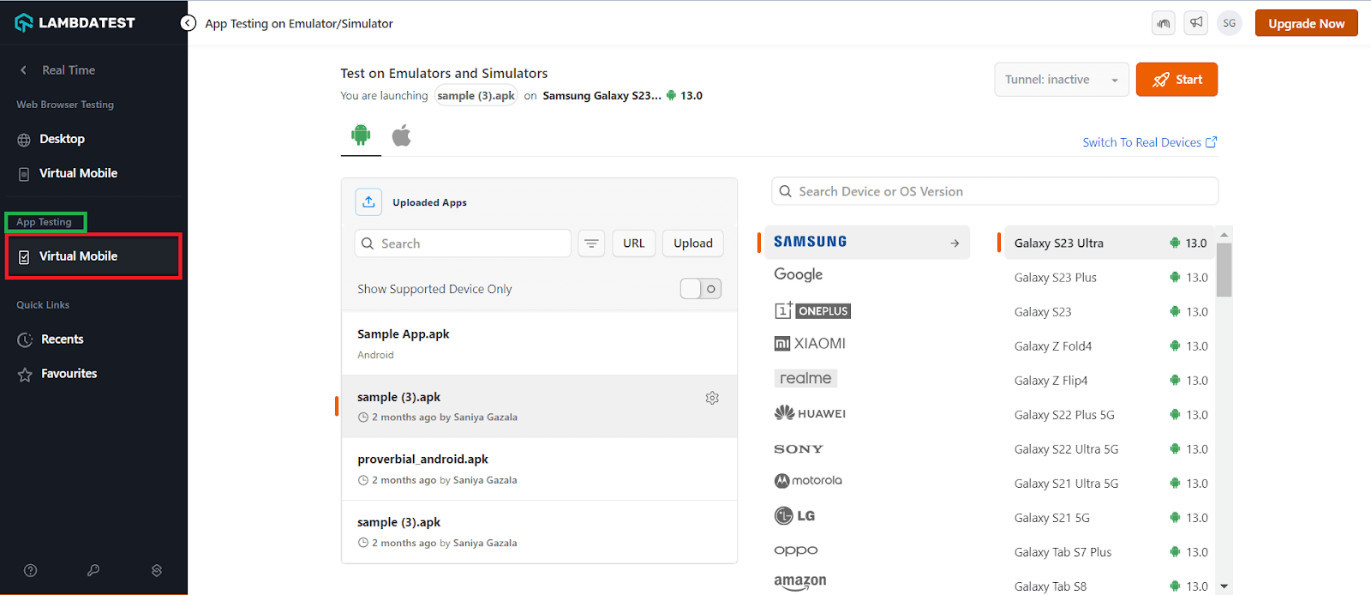Expand the Samsung brand arrow
The width and height of the screenshot is (1371, 595).
[x=955, y=243]
